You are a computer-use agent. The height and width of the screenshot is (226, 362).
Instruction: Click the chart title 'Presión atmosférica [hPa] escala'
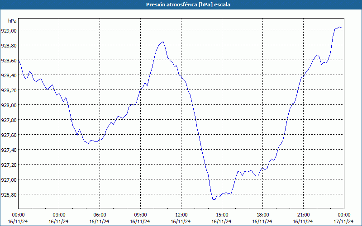click(188, 5)
